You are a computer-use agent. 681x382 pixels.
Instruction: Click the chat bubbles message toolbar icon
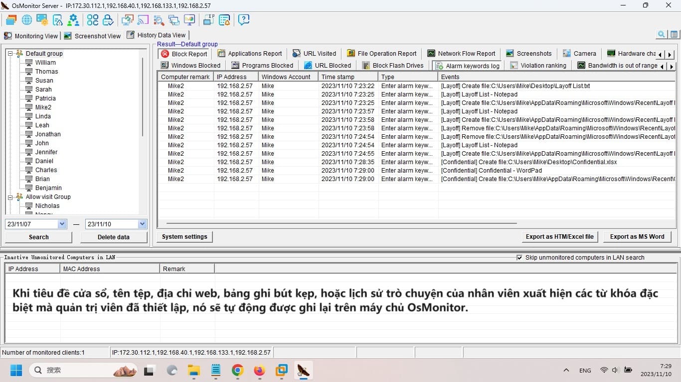click(174, 20)
